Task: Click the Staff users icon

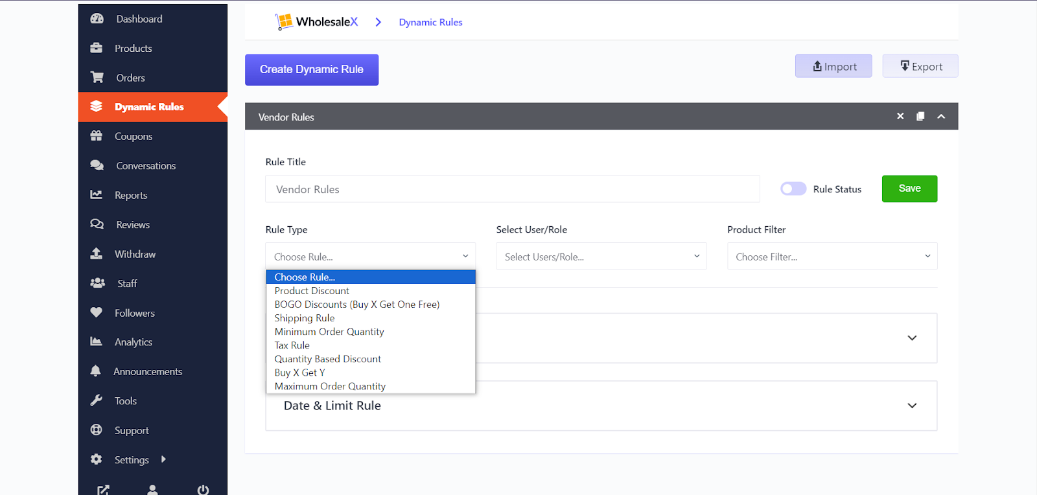Action: [98, 283]
